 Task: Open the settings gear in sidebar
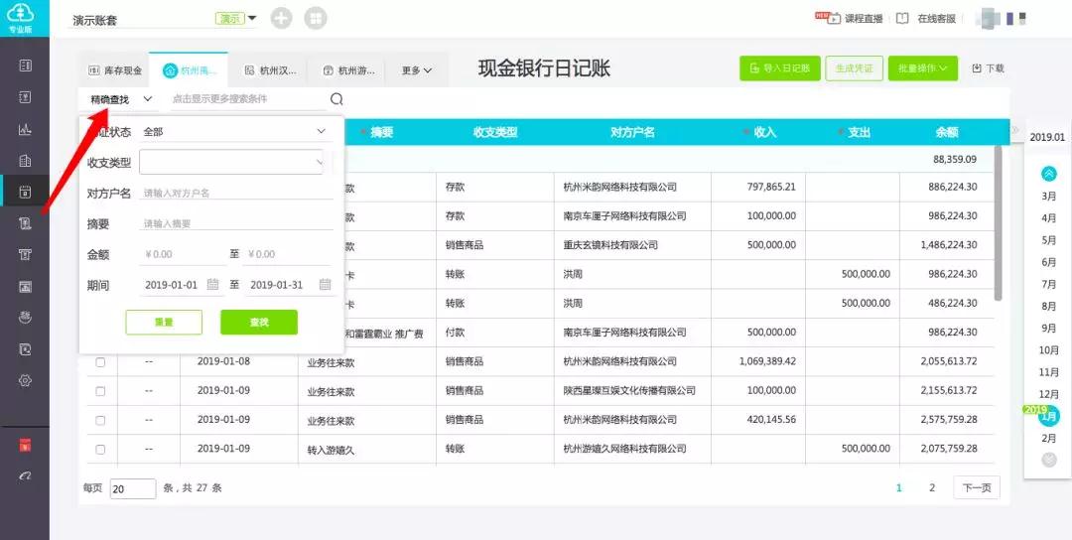pyautogui.click(x=25, y=380)
